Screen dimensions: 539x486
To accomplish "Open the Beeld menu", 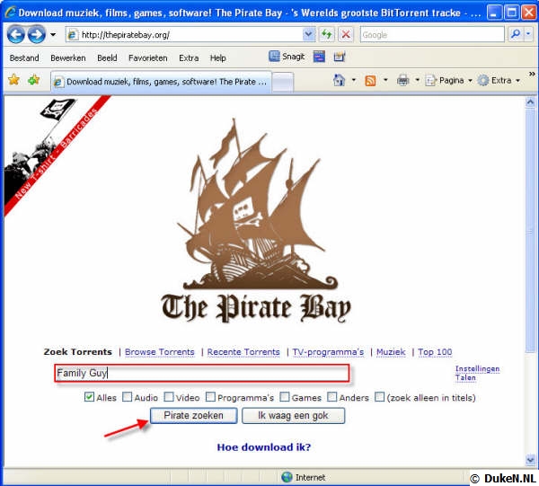I will click(107, 58).
